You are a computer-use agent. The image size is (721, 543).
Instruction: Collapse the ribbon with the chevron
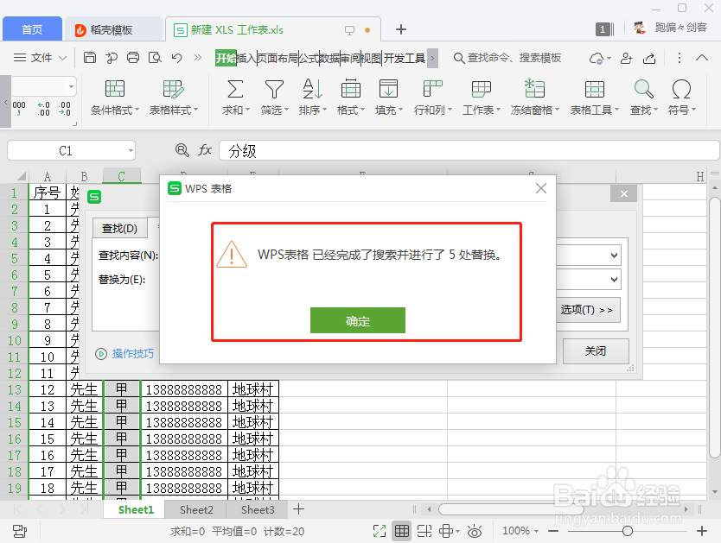702,57
